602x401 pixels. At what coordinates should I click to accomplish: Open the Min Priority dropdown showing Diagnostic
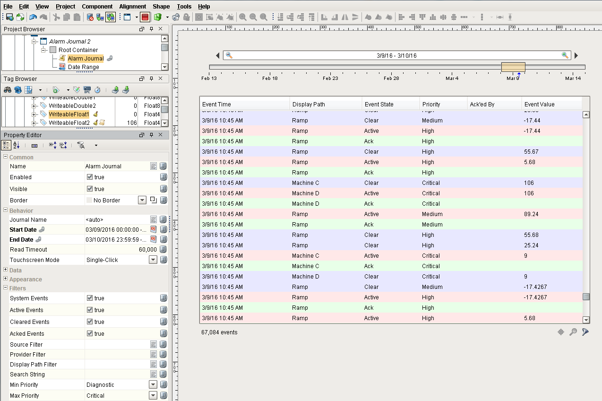click(153, 384)
